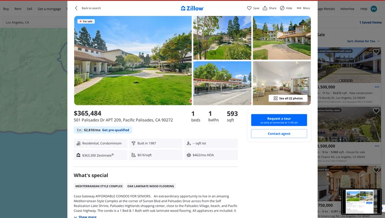Open the Help menu item
This screenshot has width=385, height=218.
click(x=364, y=9)
